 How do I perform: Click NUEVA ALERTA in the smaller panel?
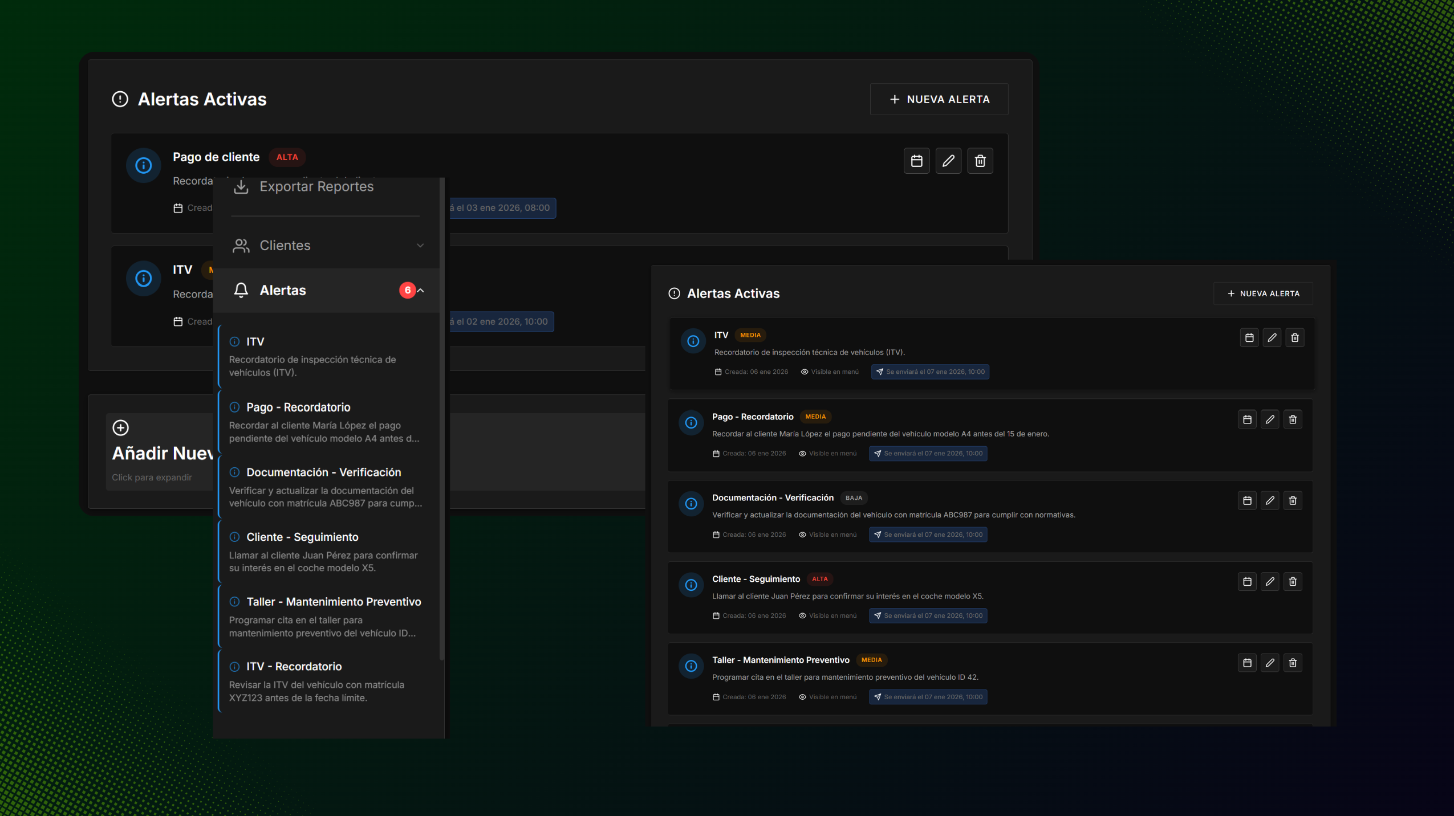1262,294
